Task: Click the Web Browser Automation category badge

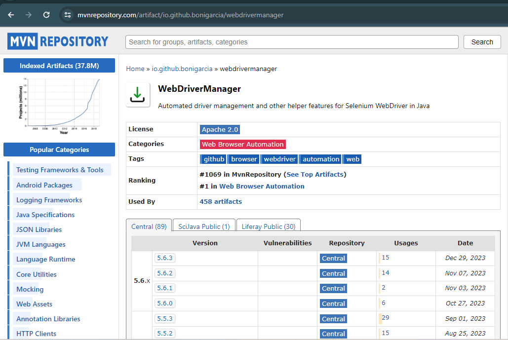Action: click(x=243, y=144)
